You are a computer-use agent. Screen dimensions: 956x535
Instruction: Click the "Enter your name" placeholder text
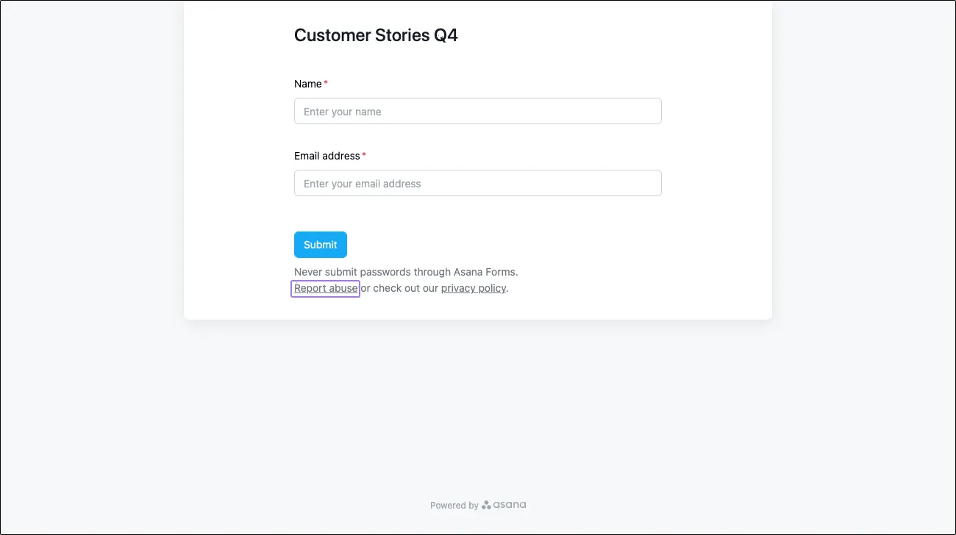point(343,112)
